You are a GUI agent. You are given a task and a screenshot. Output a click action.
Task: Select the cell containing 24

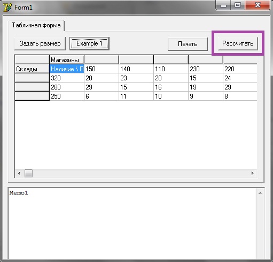point(240,78)
